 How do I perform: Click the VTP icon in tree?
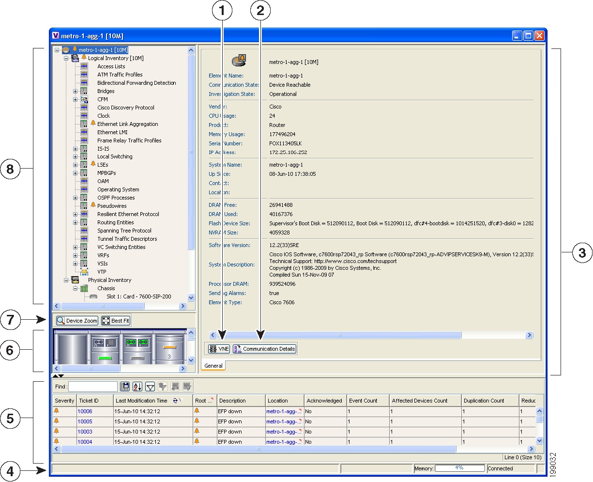click(x=84, y=272)
